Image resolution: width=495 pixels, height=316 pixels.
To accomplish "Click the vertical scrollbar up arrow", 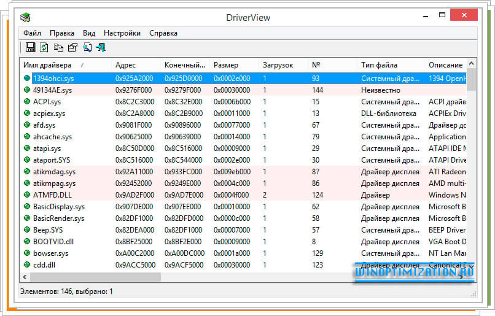I will pyautogui.click(x=471, y=63).
